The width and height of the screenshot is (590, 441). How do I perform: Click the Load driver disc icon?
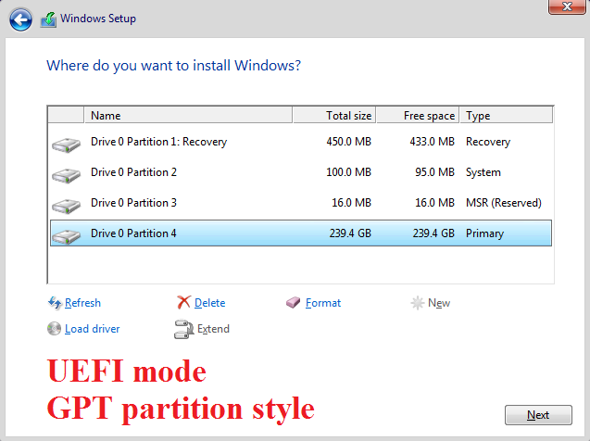click(54, 329)
